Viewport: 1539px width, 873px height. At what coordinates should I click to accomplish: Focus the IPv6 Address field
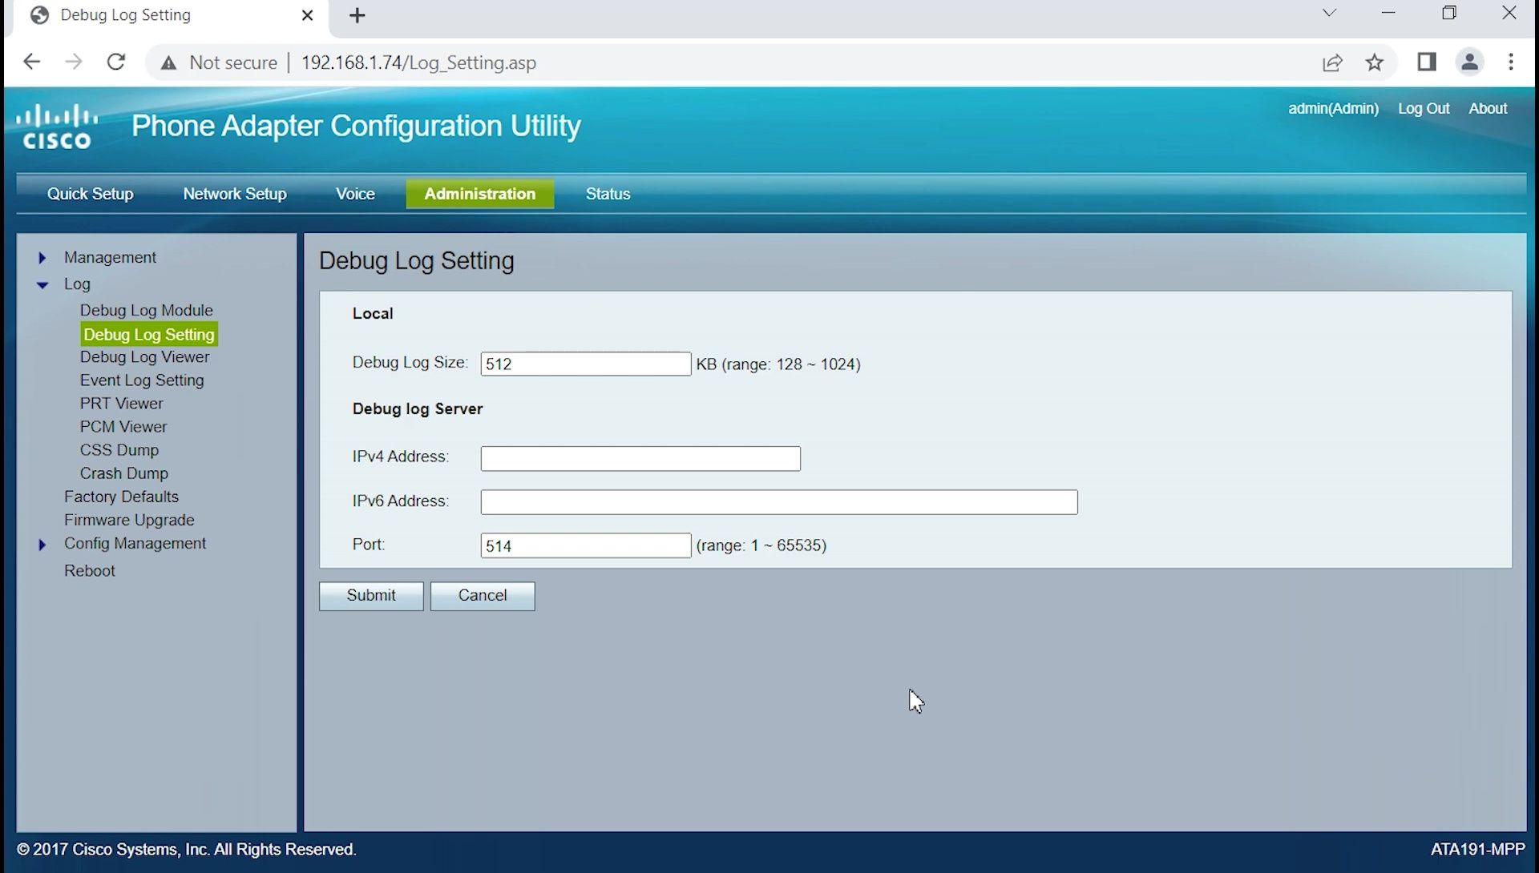coord(779,502)
